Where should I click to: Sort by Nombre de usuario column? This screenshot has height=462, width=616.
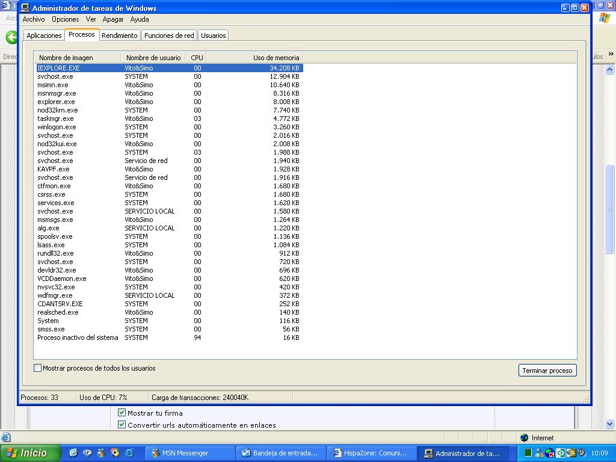(x=153, y=58)
